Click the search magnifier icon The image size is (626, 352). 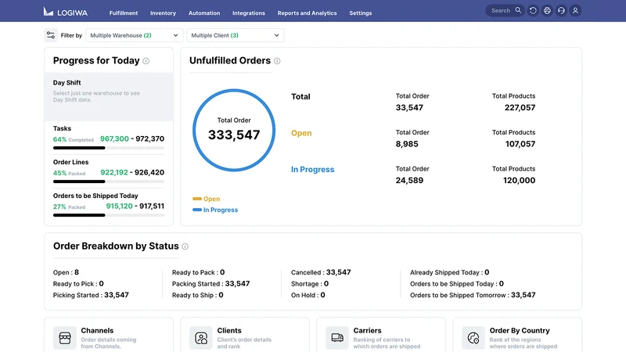click(x=518, y=10)
